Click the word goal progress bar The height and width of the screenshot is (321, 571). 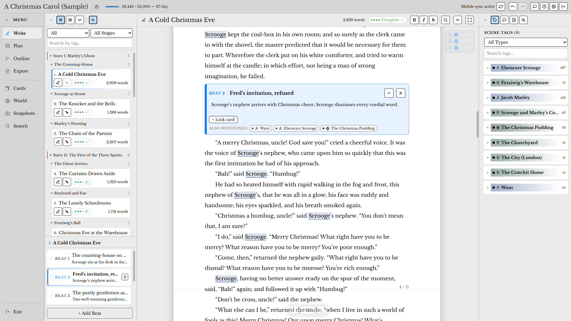click(x=112, y=7)
